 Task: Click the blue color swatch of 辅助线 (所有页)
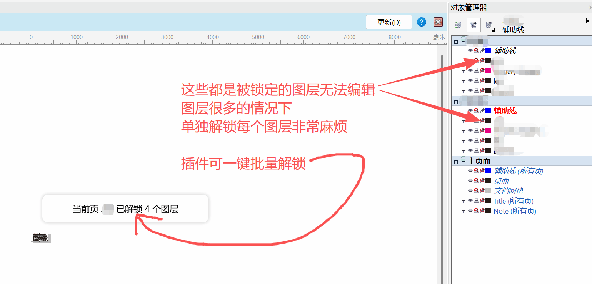[488, 171]
